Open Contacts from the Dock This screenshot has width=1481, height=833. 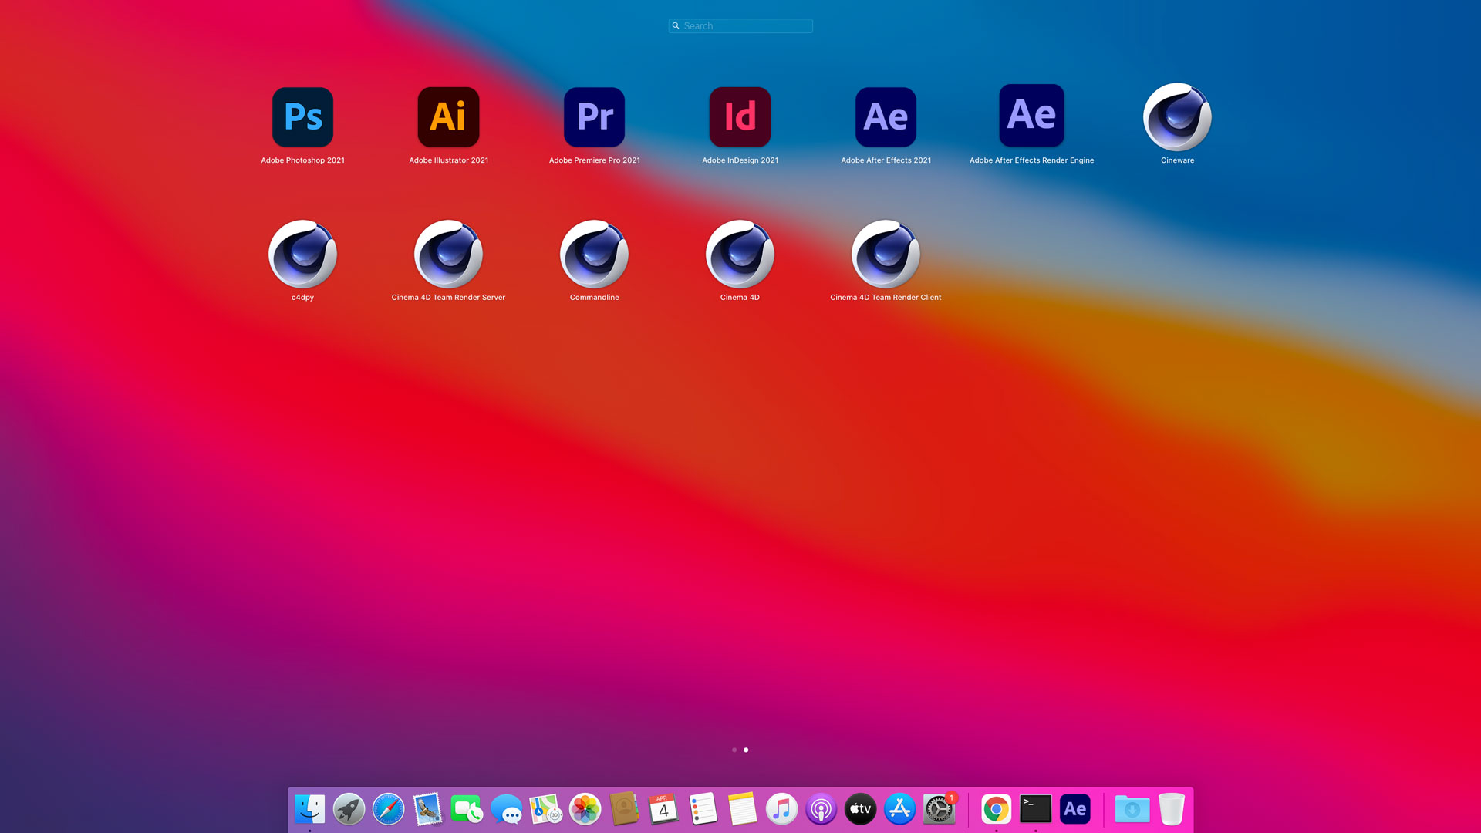click(x=624, y=809)
